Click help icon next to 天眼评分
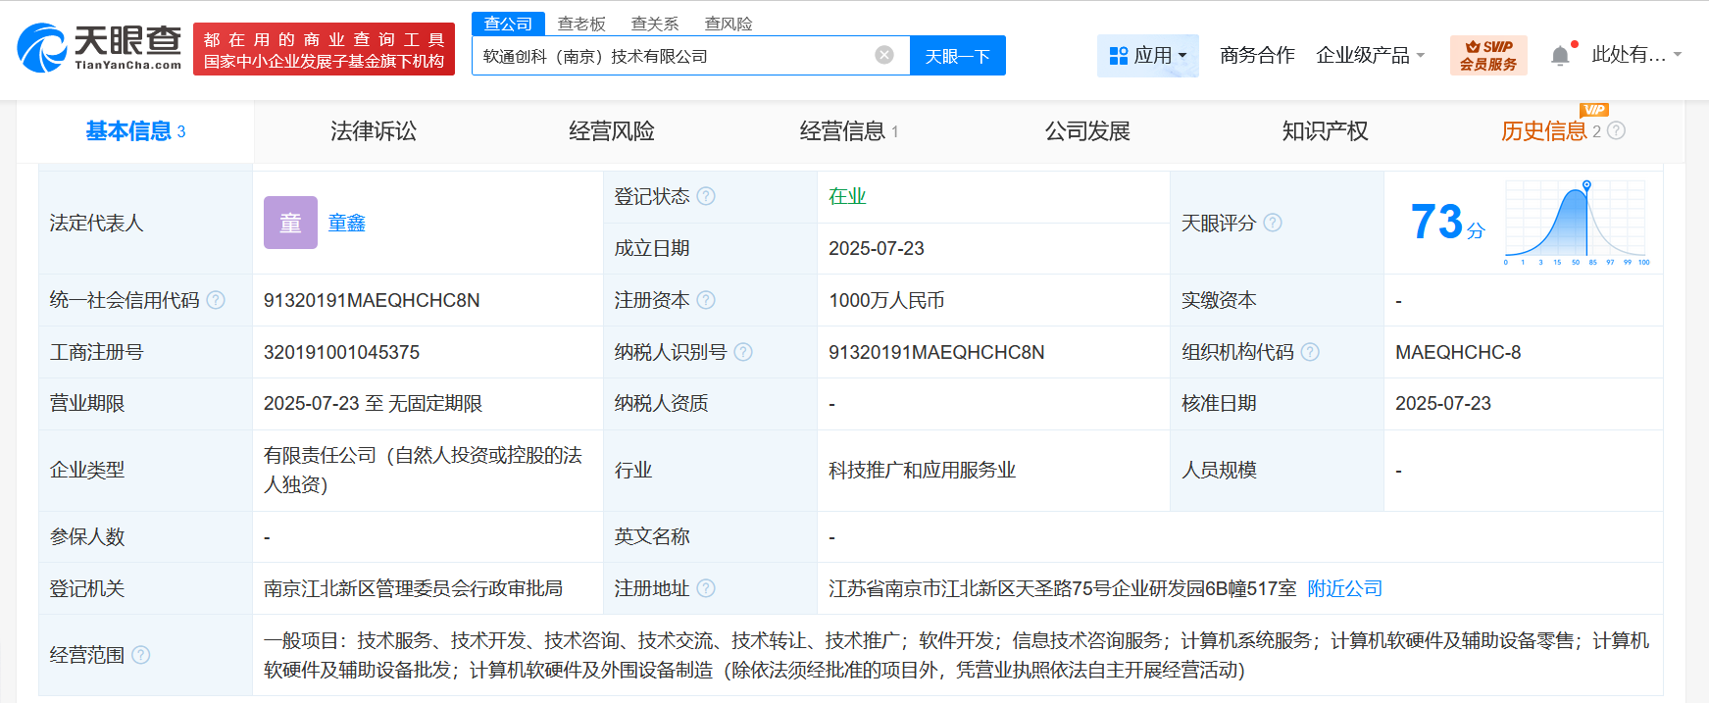Viewport: 1709px width, 703px height. pyautogui.click(x=1273, y=223)
